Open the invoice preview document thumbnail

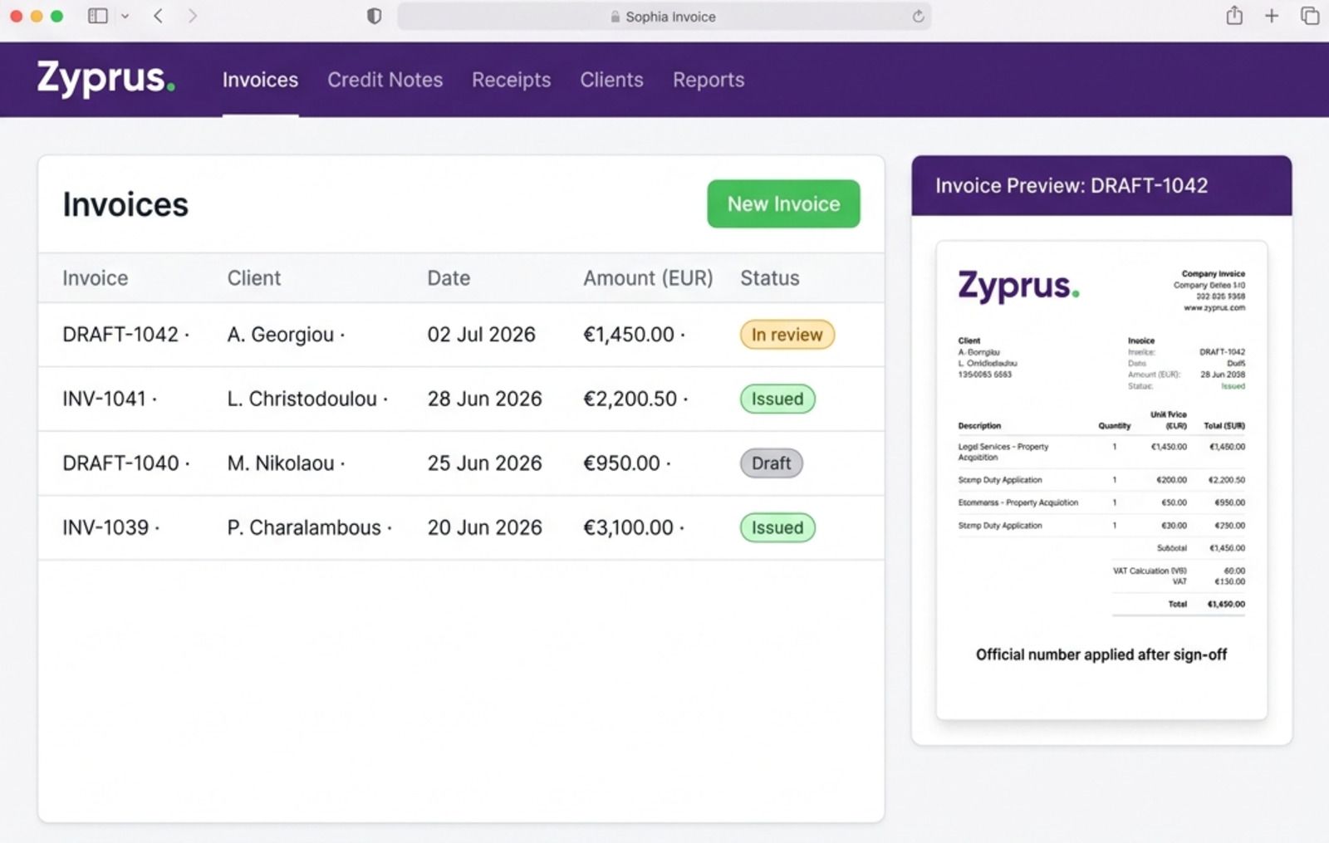[1101, 480]
